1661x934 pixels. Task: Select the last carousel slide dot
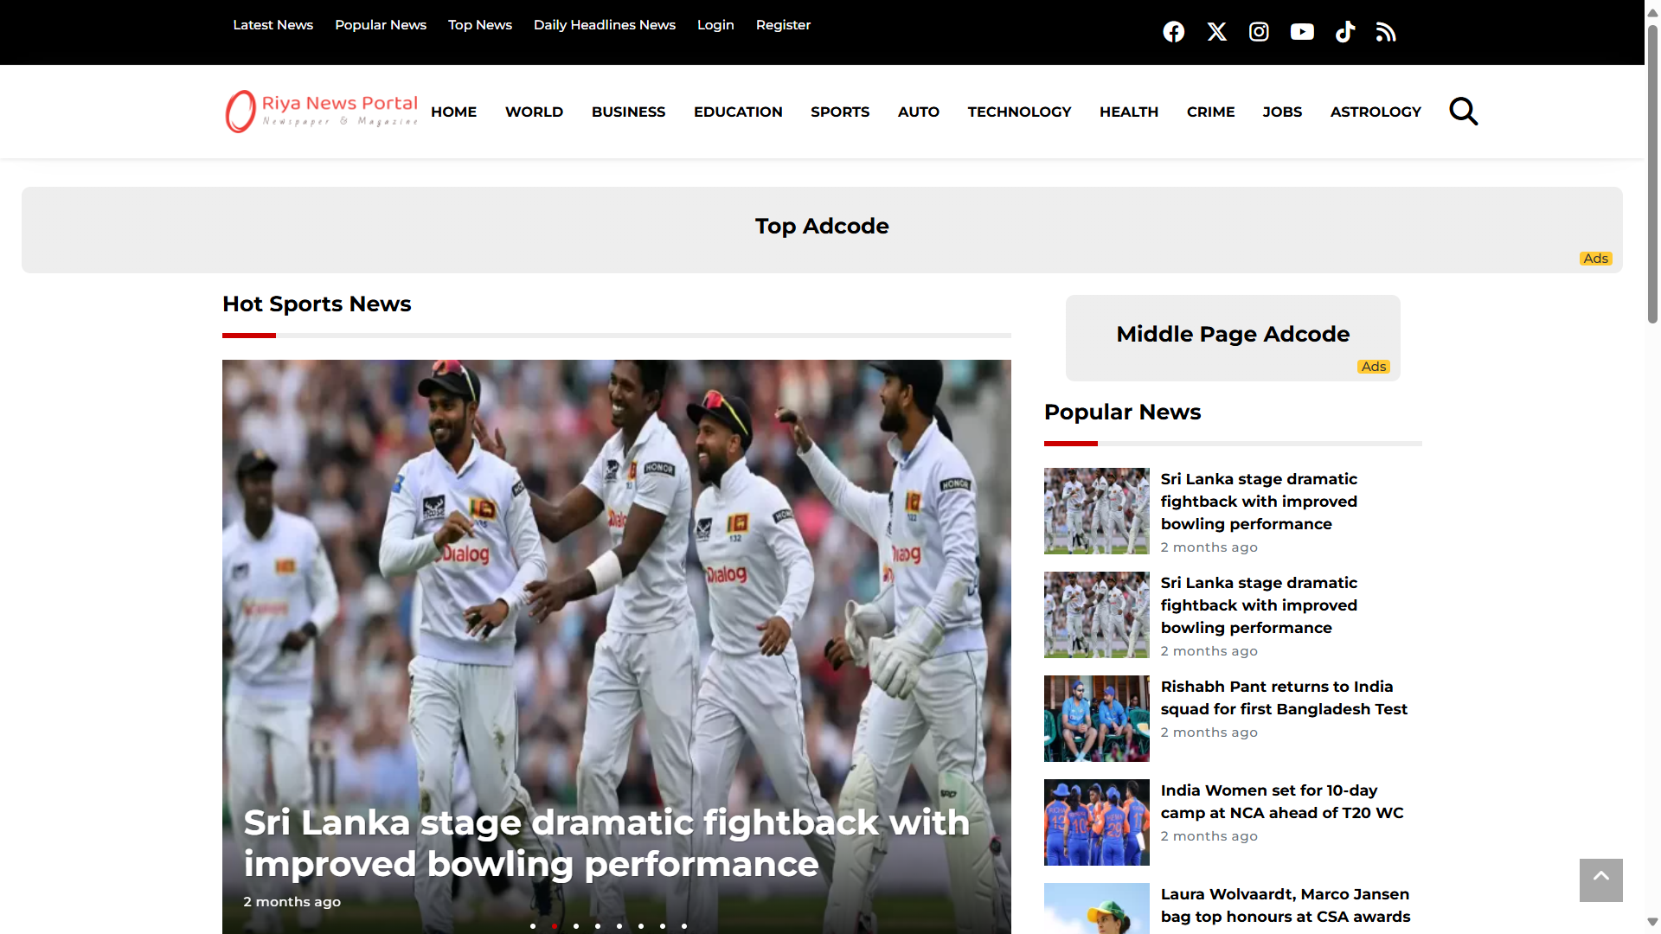tap(684, 926)
